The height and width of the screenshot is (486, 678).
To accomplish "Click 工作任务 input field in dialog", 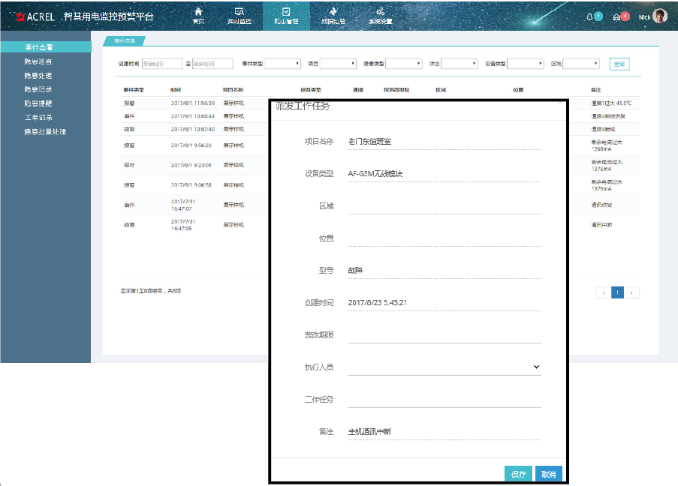I will click(x=444, y=399).
